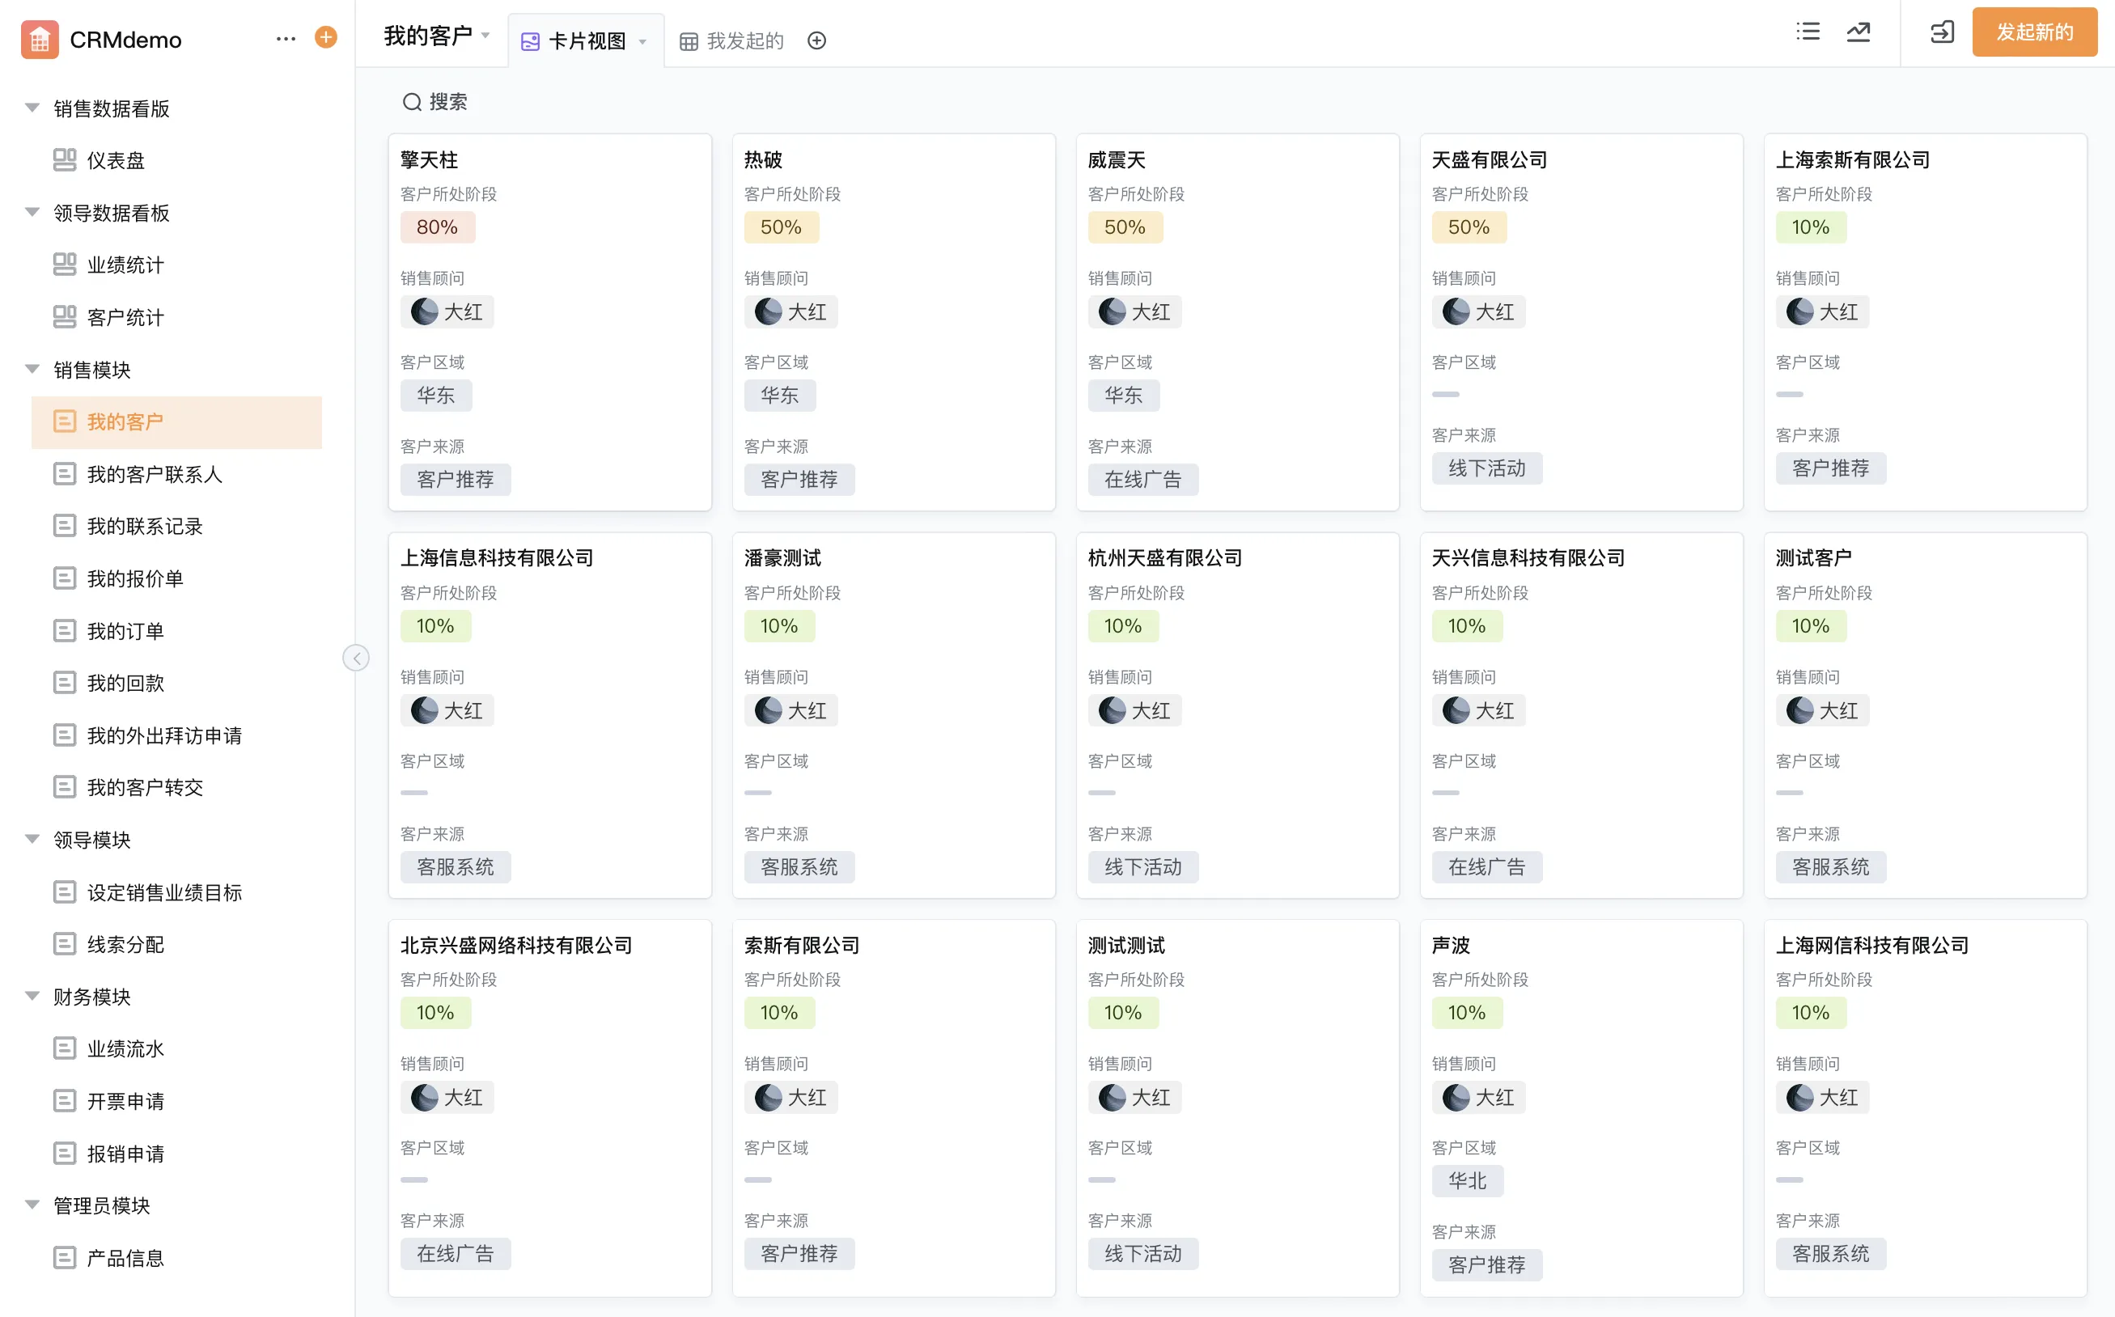2115x1317 pixels.
Task: Click the search magnifier icon
Action: 412,103
